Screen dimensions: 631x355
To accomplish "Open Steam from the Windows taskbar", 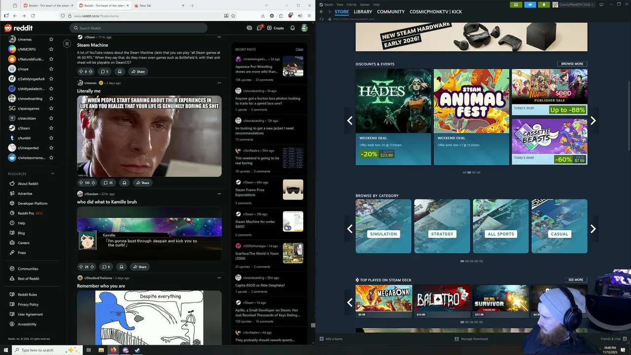I will (x=138, y=350).
